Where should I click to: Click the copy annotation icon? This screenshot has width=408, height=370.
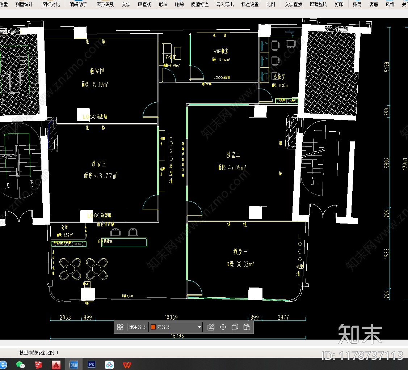point(235,327)
